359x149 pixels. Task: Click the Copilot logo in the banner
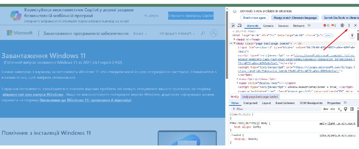(x=16, y=15)
